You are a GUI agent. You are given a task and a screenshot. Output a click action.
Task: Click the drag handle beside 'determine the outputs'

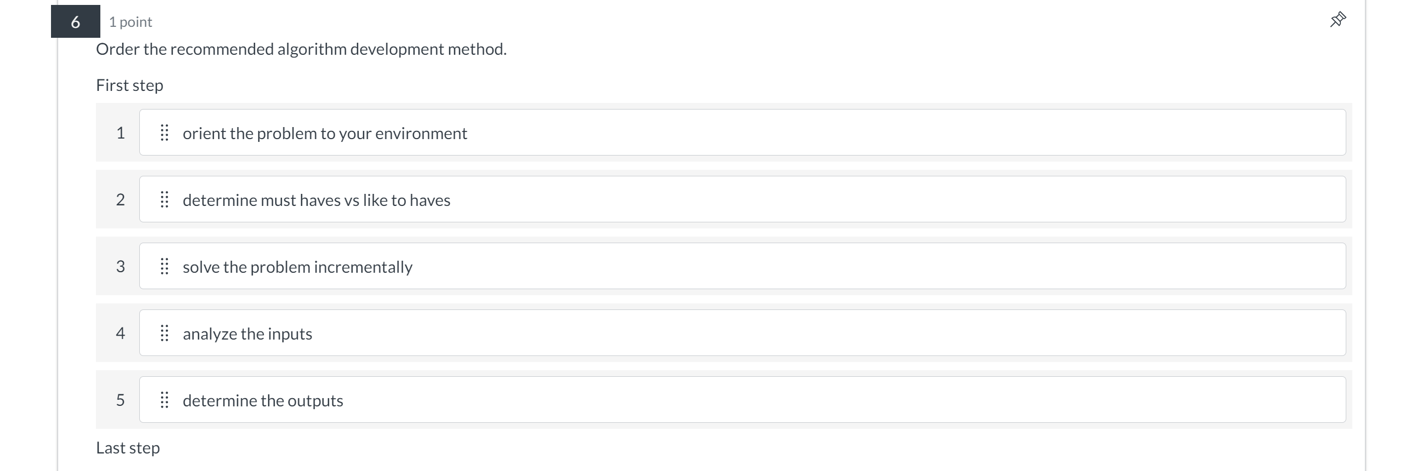click(x=165, y=400)
